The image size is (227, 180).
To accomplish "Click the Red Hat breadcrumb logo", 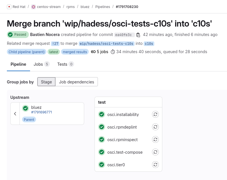I will [9, 7].
